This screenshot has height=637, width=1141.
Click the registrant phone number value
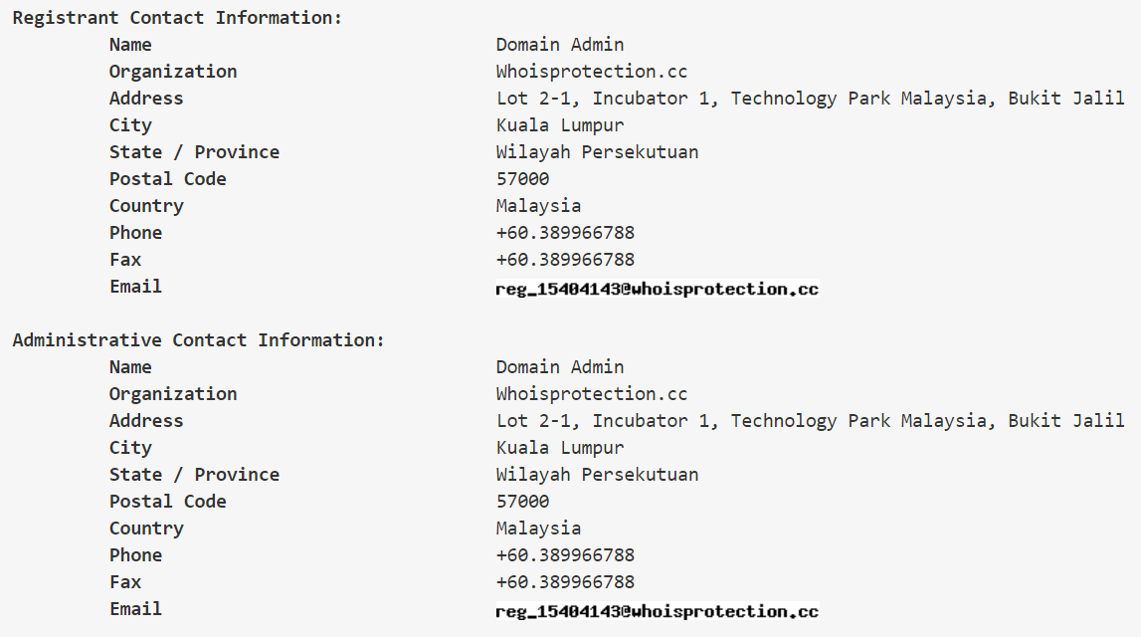(x=565, y=233)
